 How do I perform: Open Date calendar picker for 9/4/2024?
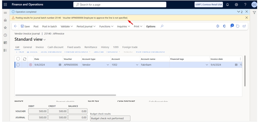[60, 65]
